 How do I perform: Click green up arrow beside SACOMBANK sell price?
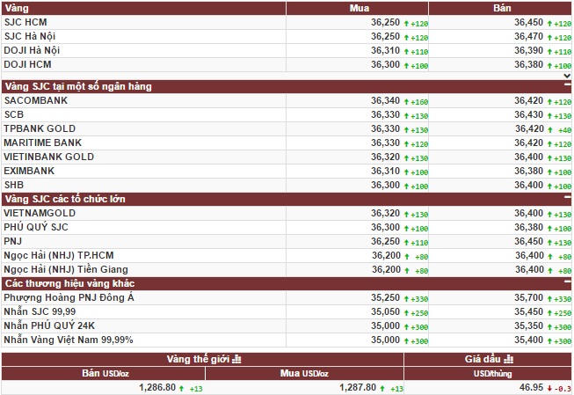[549, 101]
